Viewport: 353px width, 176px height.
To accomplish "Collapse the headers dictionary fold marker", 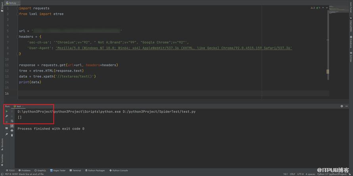I will coord(17,37).
